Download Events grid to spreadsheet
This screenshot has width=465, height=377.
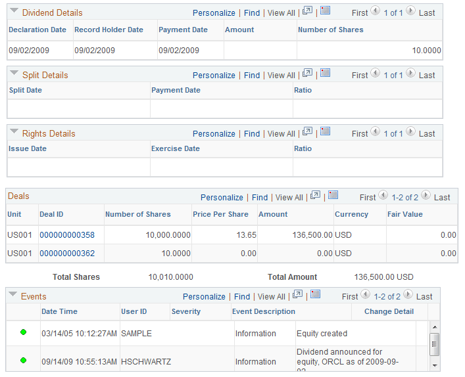(x=315, y=294)
